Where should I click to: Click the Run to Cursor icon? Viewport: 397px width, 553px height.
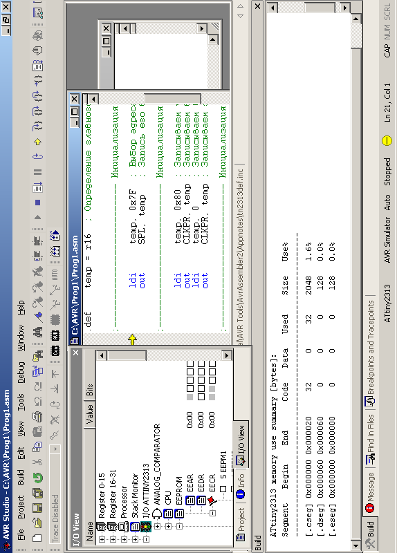click(x=37, y=81)
